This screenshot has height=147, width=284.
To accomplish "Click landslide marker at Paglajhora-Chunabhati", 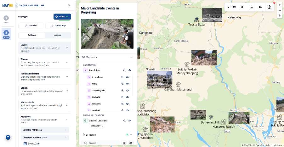I will 145,129.
